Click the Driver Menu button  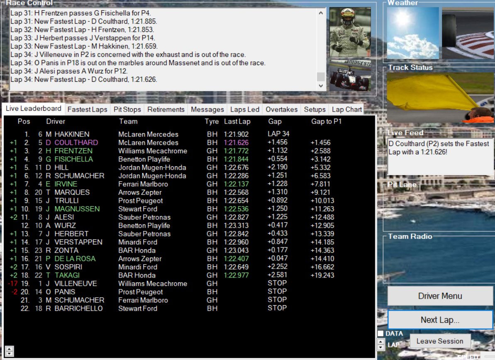pos(440,296)
